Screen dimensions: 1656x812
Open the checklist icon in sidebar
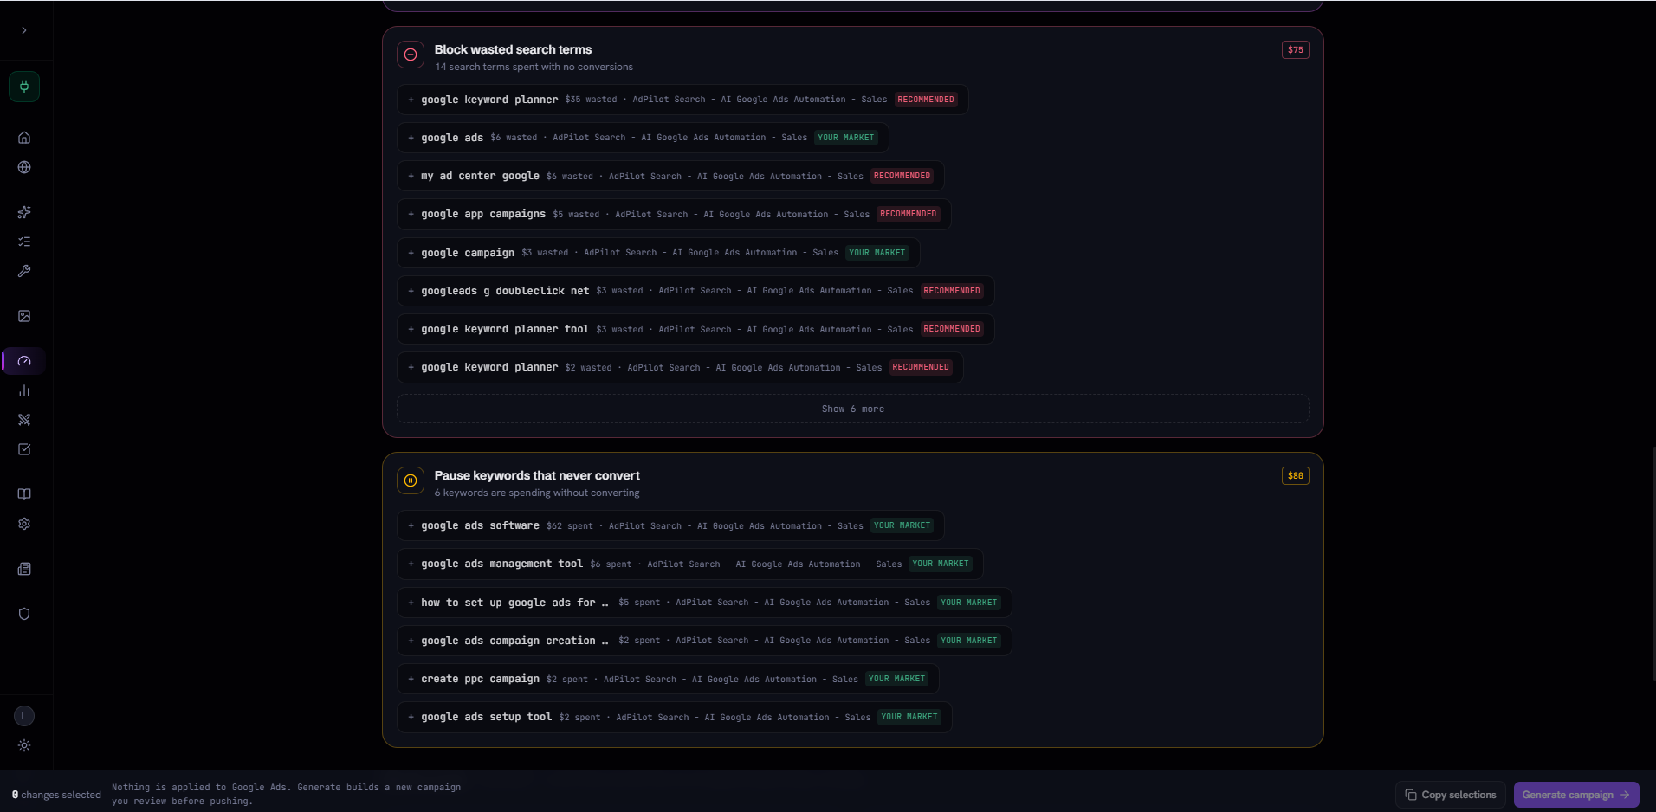[24, 242]
